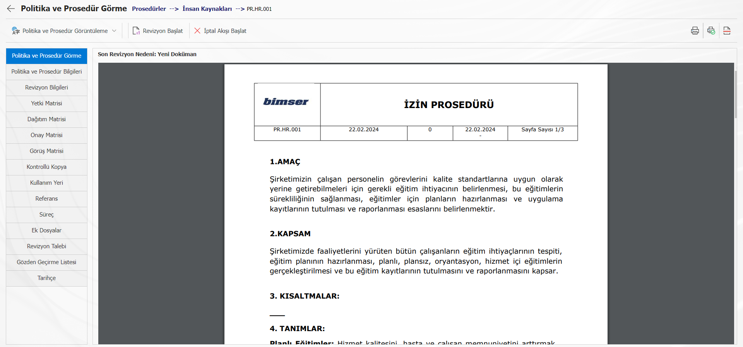Select the Kontrollü Kopya tab

point(46,167)
